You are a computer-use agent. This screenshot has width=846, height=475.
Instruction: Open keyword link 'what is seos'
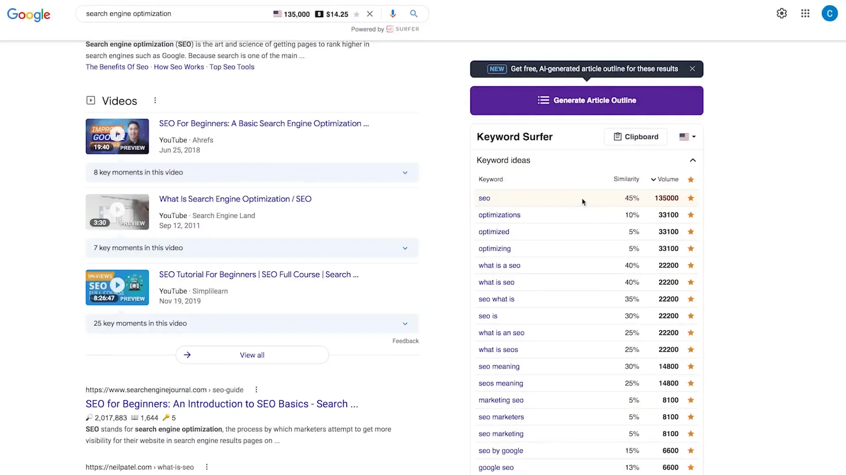pos(498,350)
